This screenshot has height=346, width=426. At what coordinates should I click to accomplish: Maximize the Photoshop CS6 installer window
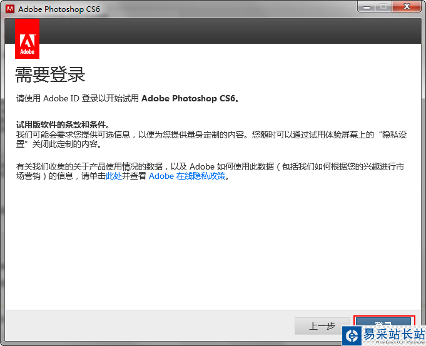pos(383,6)
